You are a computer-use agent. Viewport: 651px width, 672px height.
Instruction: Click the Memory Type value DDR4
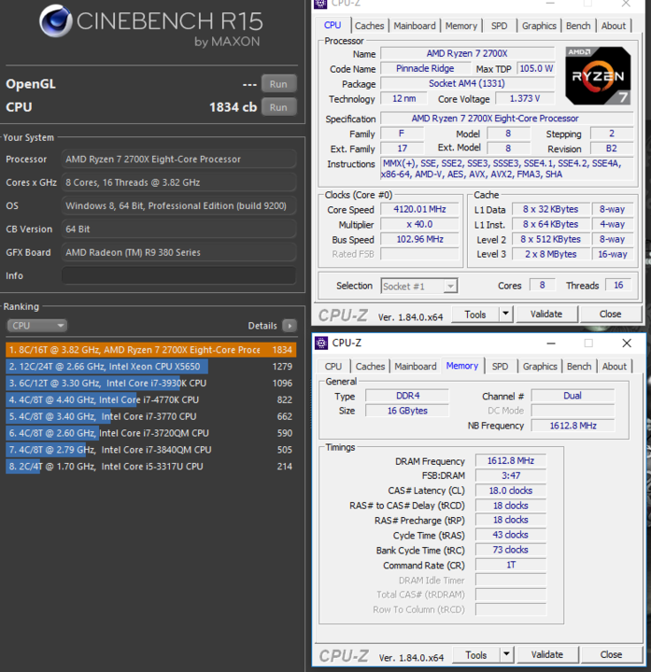(407, 396)
